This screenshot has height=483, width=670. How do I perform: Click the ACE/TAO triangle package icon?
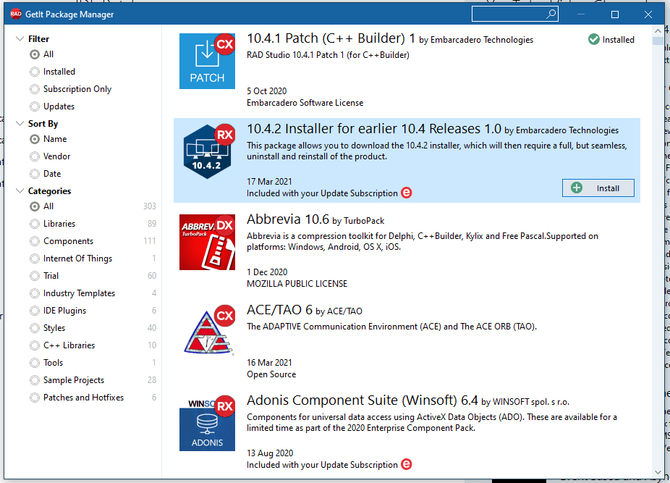(209, 330)
